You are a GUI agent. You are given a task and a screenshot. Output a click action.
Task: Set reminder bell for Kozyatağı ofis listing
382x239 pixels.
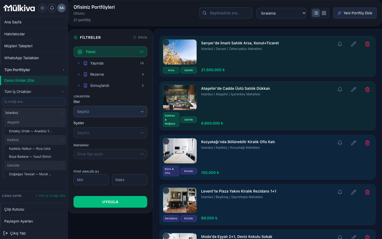340,143
